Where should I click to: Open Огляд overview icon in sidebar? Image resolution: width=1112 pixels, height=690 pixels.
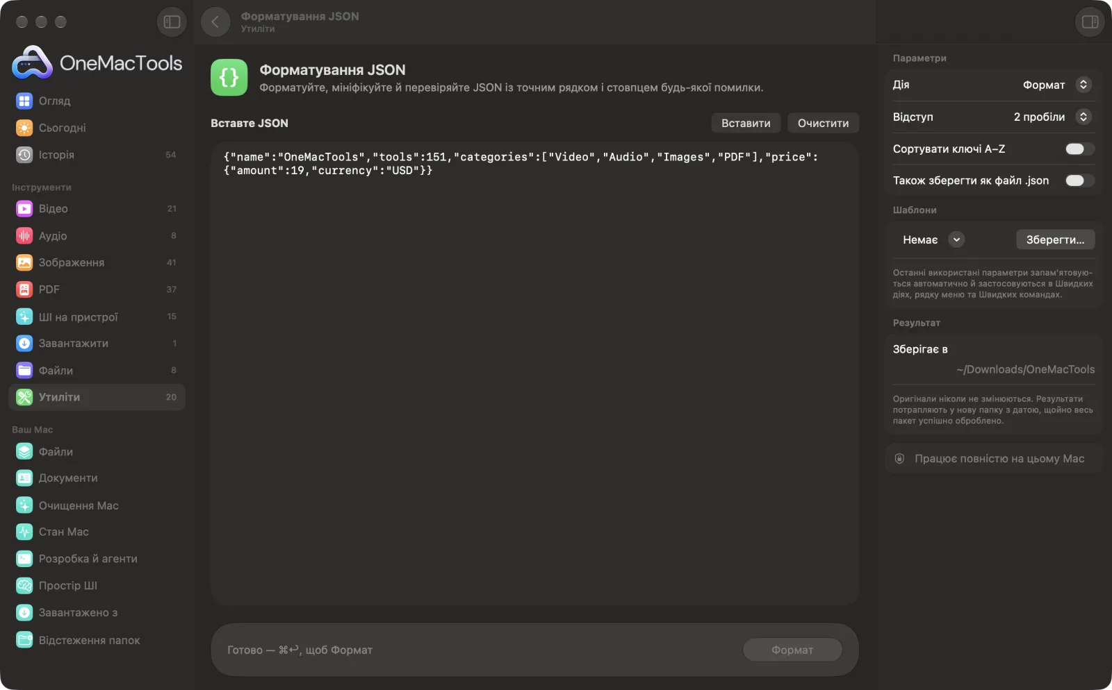[x=24, y=101]
